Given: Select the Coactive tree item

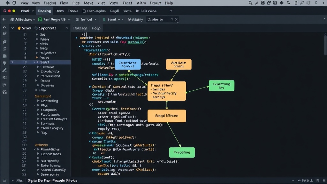Looking at the screenshot, I should (x=47, y=67).
